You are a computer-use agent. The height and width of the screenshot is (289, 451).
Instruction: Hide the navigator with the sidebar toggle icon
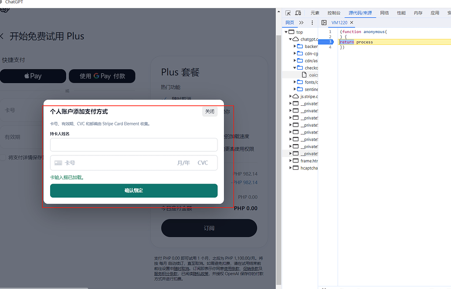tap(324, 22)
